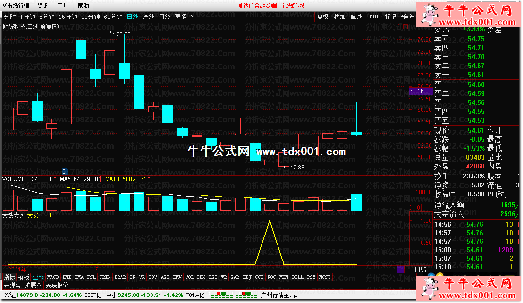Select the MACD indicator tab
This screenshot has width=523, height=303.
[53, 277]
